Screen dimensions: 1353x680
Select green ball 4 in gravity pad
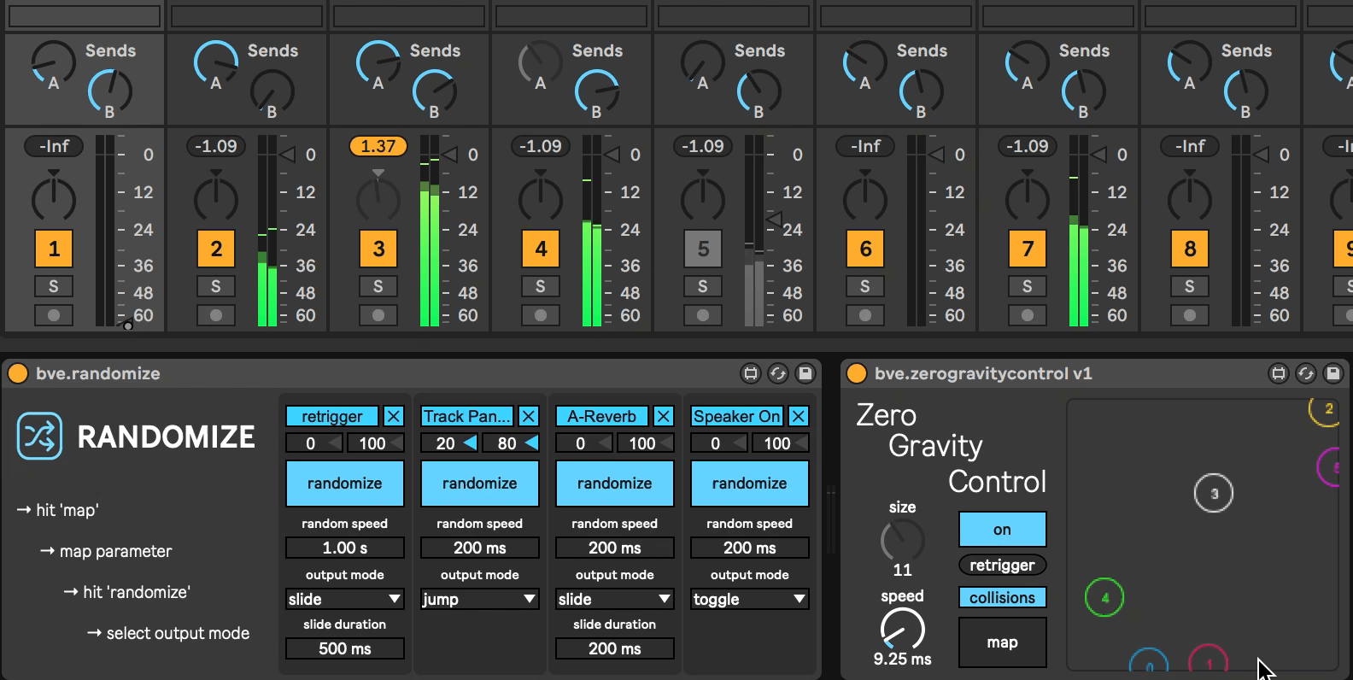1104,598
